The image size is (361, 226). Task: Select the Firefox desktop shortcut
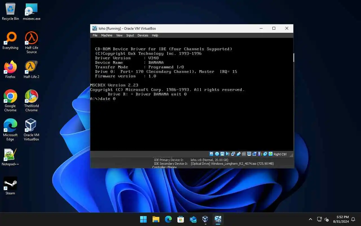click(10, 70)
